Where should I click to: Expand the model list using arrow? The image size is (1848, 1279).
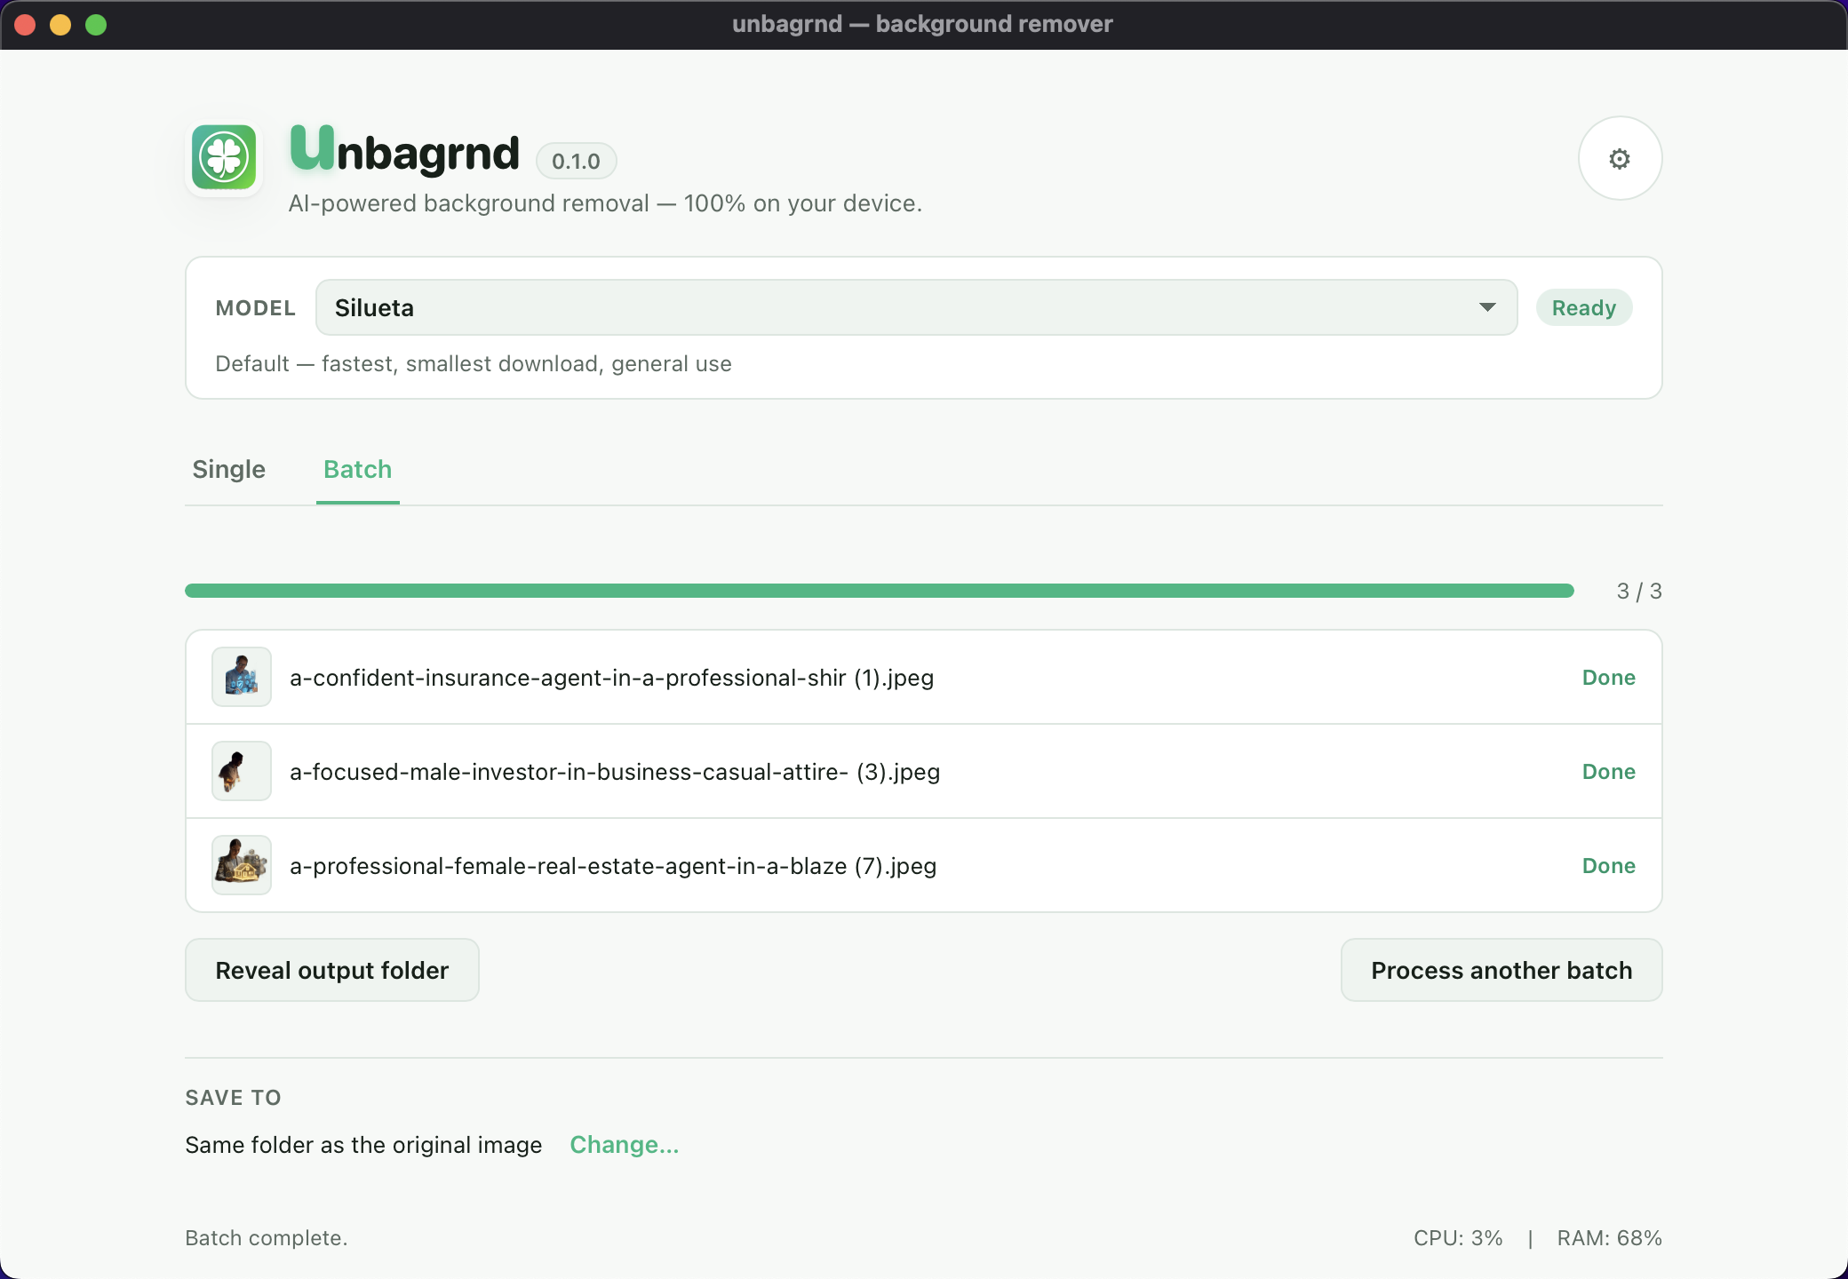coord(1487,307)
